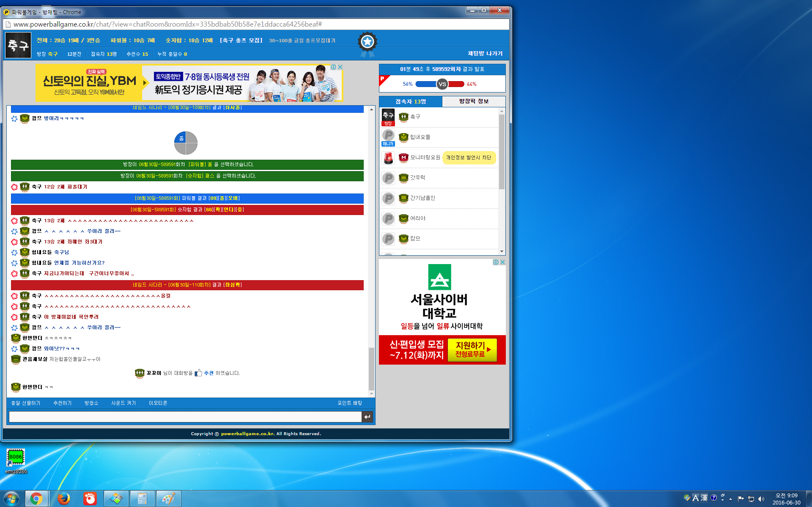
Task: Click the blue 56% vote bar
Action: 426,84
